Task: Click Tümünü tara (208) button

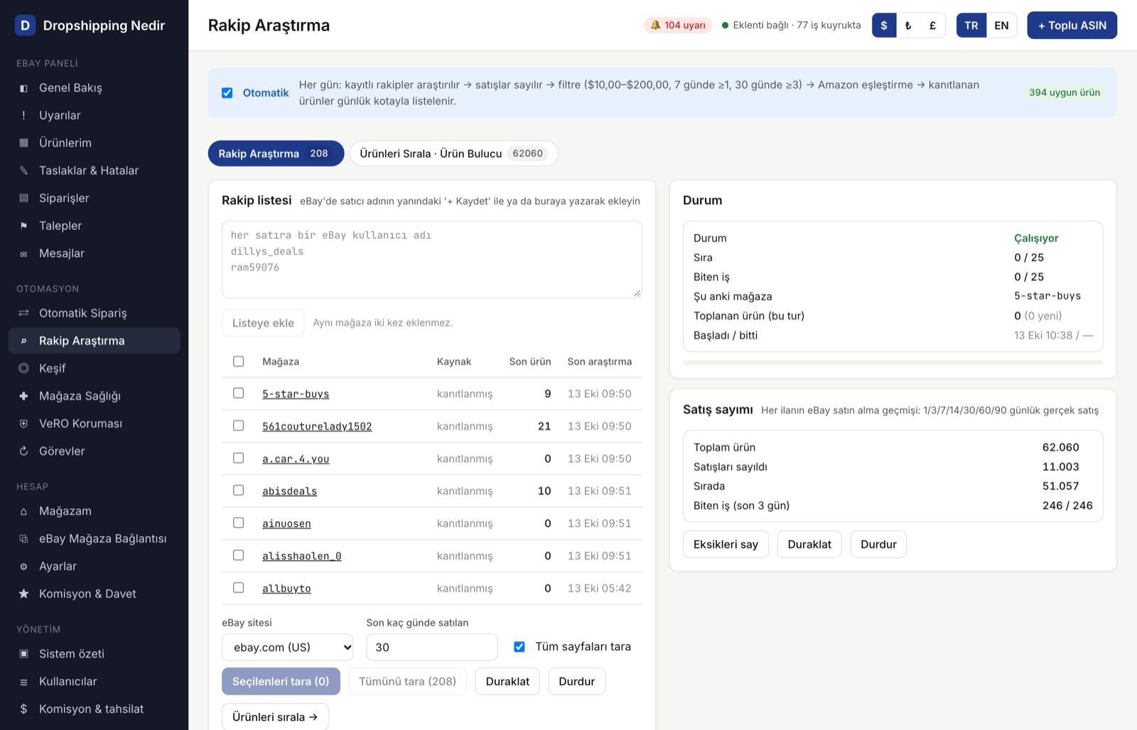Action: pos(407,682)
